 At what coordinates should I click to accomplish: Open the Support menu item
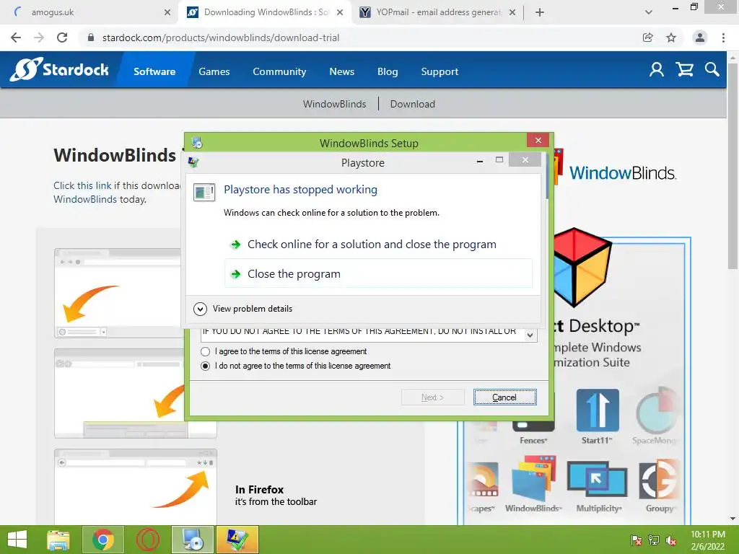pos(440,71)
